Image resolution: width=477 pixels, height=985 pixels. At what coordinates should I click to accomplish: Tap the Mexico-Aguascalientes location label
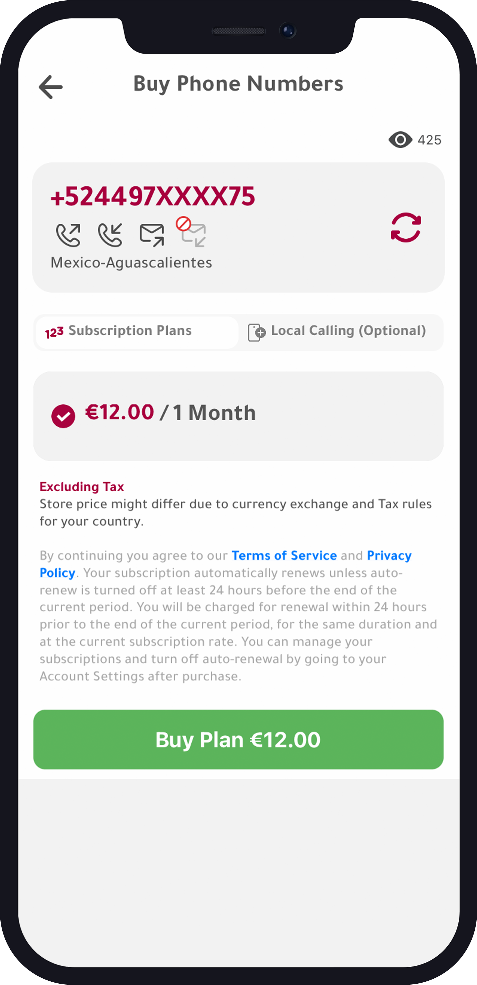click(x=131, y=263)
